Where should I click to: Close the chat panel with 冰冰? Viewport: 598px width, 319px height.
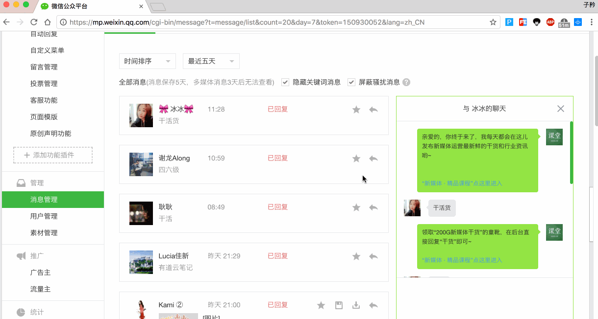pos(561,109)
